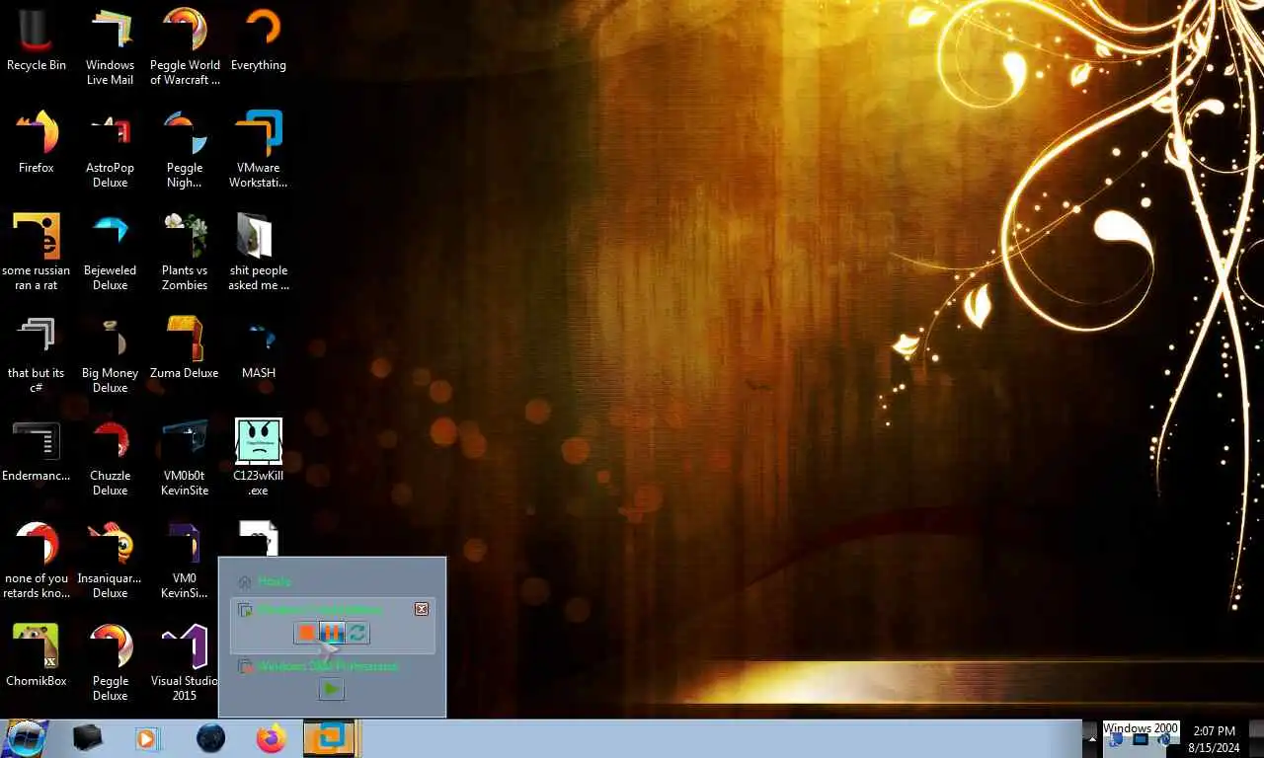1264x758 pixels.
Task: Stop the running virtual machine in popup
Action: (307, 633)
